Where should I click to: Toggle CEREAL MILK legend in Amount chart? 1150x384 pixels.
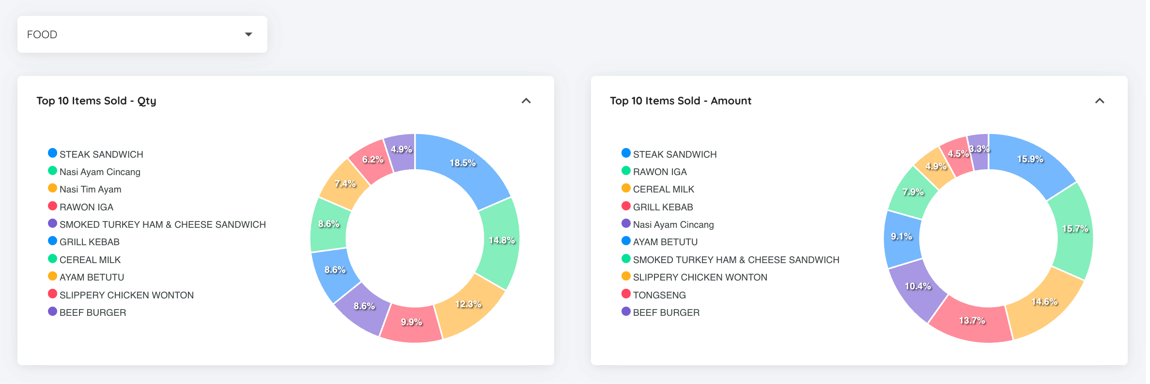pyautogui.click(x=658, y=189)
